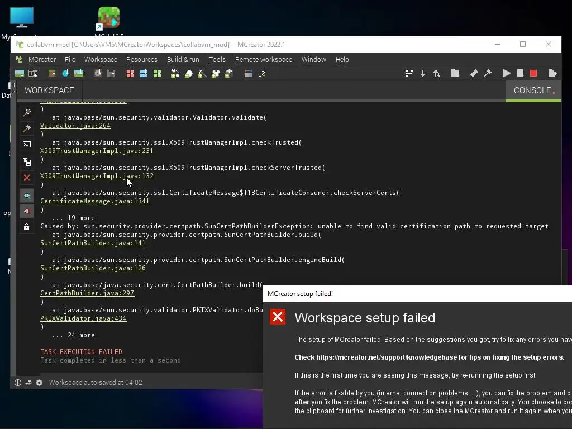Open the Remote workspace menu
572x429 pixels.
[264, 59]
